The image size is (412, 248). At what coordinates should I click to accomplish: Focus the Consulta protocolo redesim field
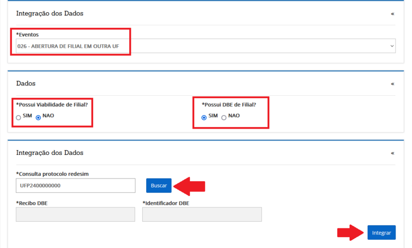click(75, 185)
